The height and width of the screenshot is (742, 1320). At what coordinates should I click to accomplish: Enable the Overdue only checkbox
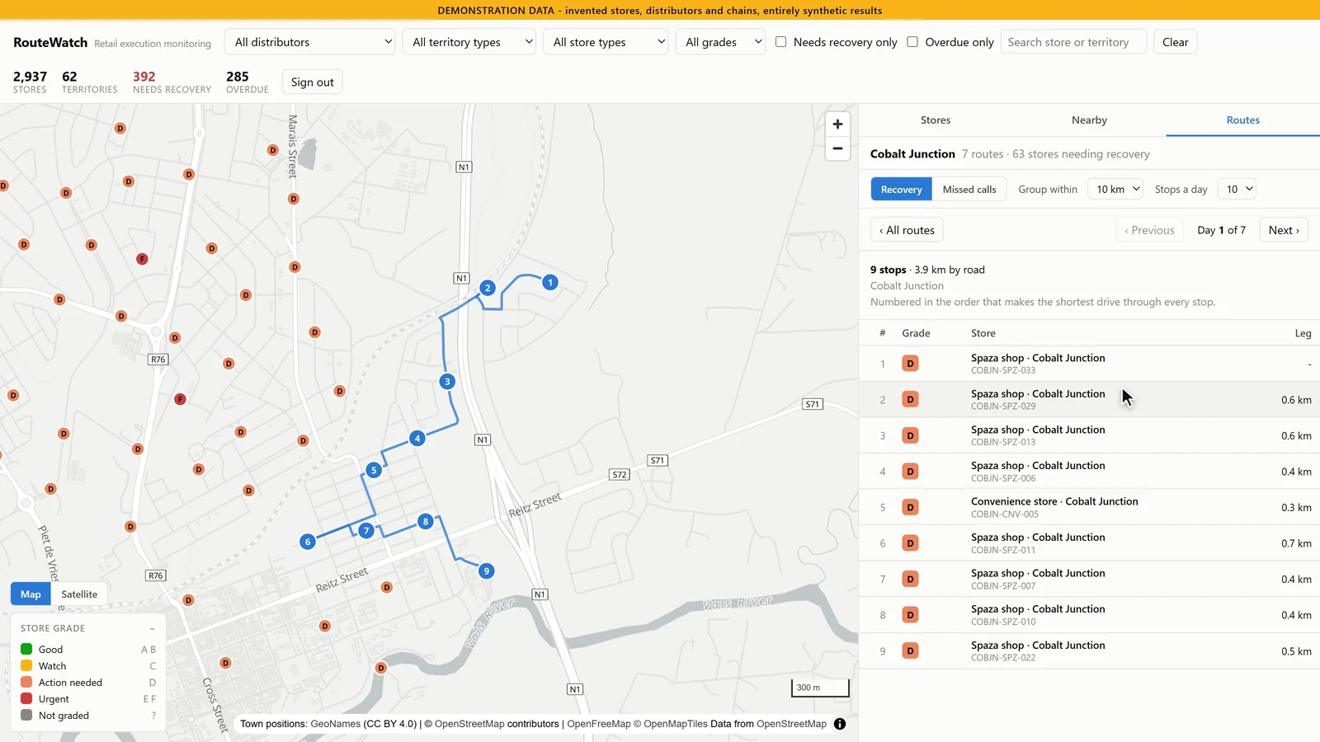pos(912,42)
